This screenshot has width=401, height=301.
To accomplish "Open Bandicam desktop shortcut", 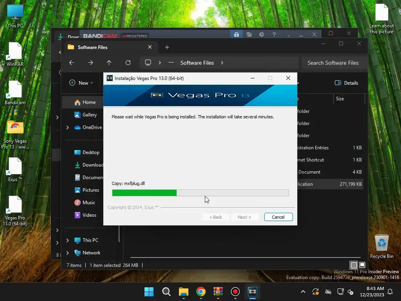I will [15, 93].
